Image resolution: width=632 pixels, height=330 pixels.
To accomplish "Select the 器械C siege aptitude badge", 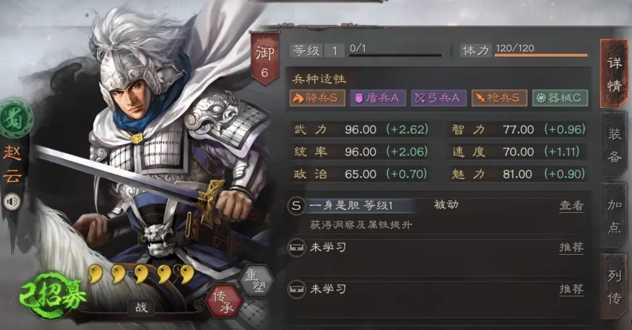I will click(x=560, y=98).
